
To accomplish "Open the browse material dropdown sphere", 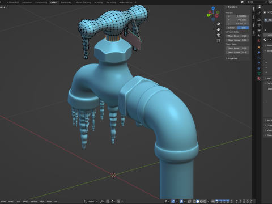I will pyautogui.click(x=266, y=39).
